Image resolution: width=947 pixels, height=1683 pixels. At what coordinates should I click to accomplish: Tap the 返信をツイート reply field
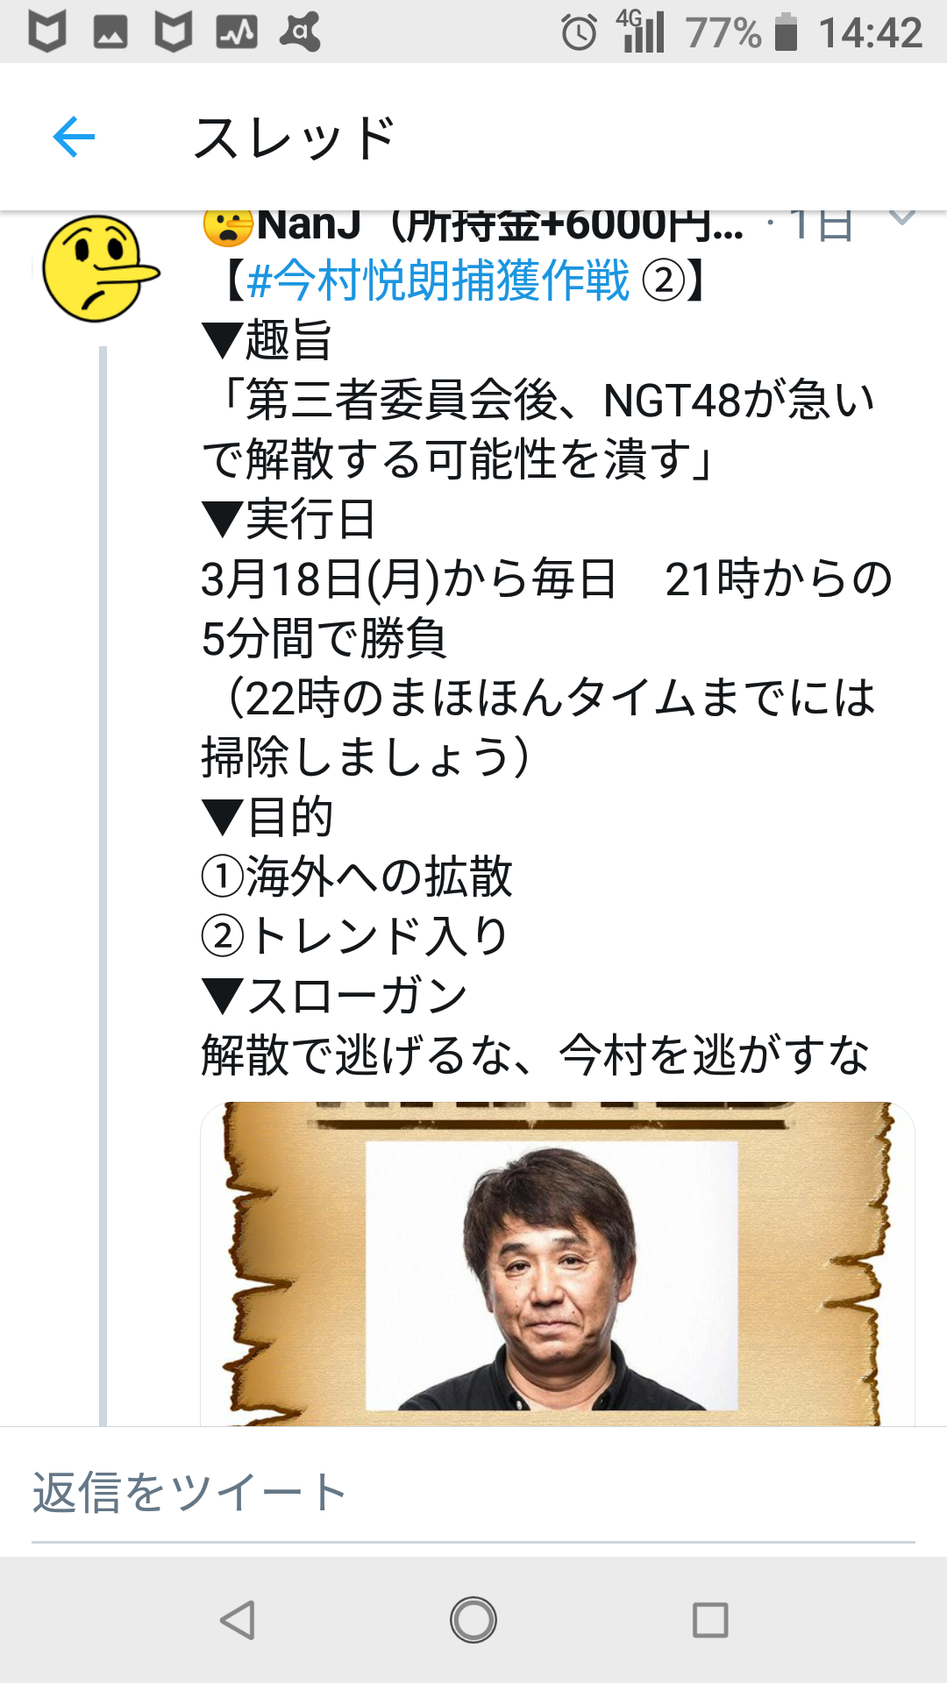(473, 1493)
